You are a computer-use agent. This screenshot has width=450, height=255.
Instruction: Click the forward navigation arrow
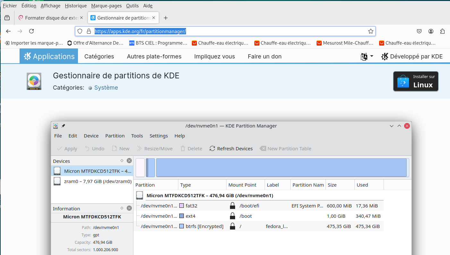(x=20, y=31)
